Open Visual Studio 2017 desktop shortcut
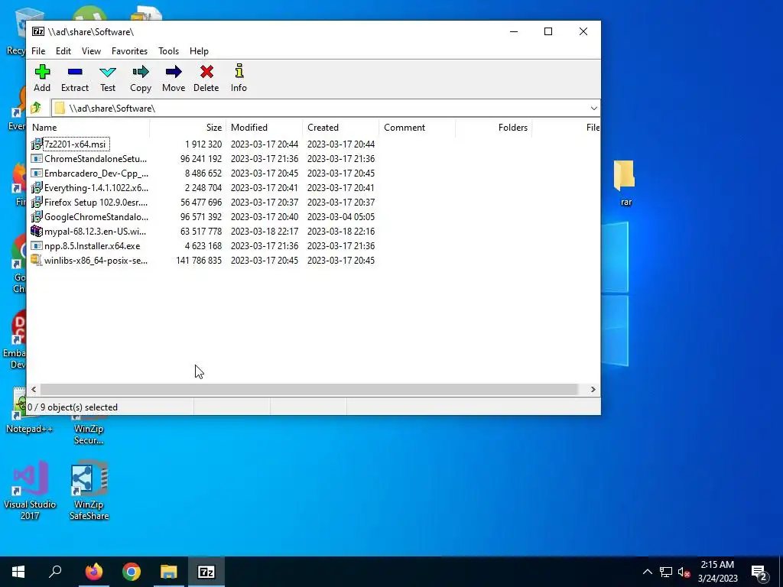This screenshot has height=587, width=783. point(30,490)
